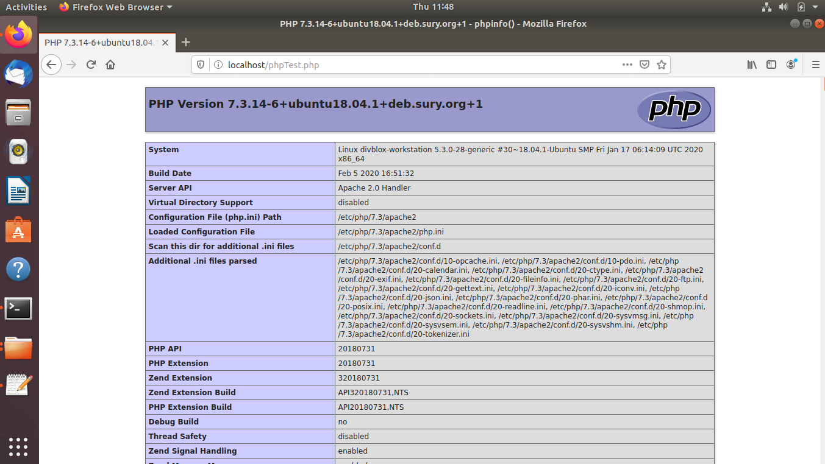Go back to the previous page
The height and width of the screenshot is (464, 825).
[51, 65]
